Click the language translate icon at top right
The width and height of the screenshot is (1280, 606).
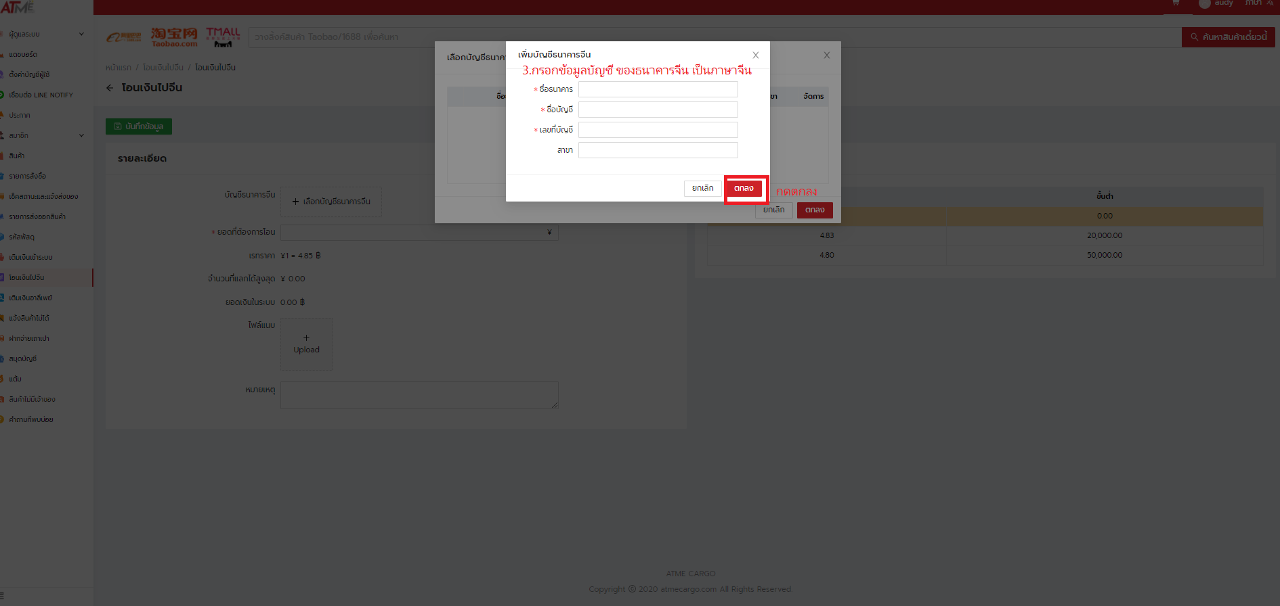pyautogui.click(x=1270, y=3)
